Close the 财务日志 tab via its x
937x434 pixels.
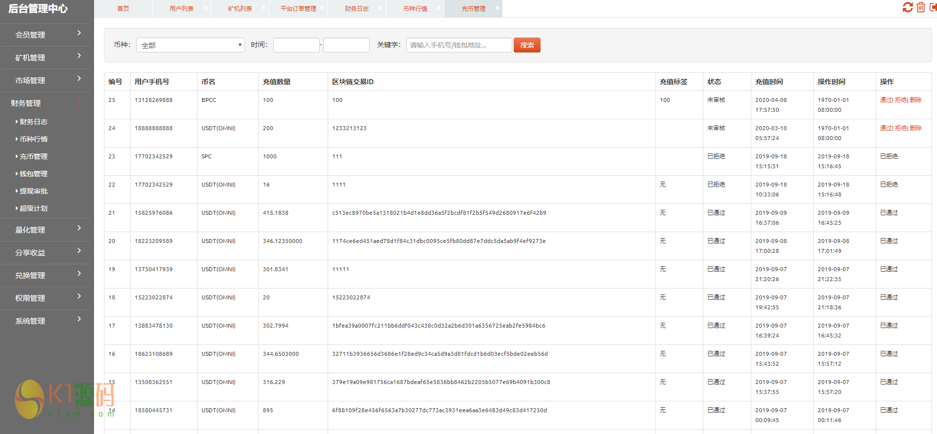pyautogui.click(x=381, y=8)
